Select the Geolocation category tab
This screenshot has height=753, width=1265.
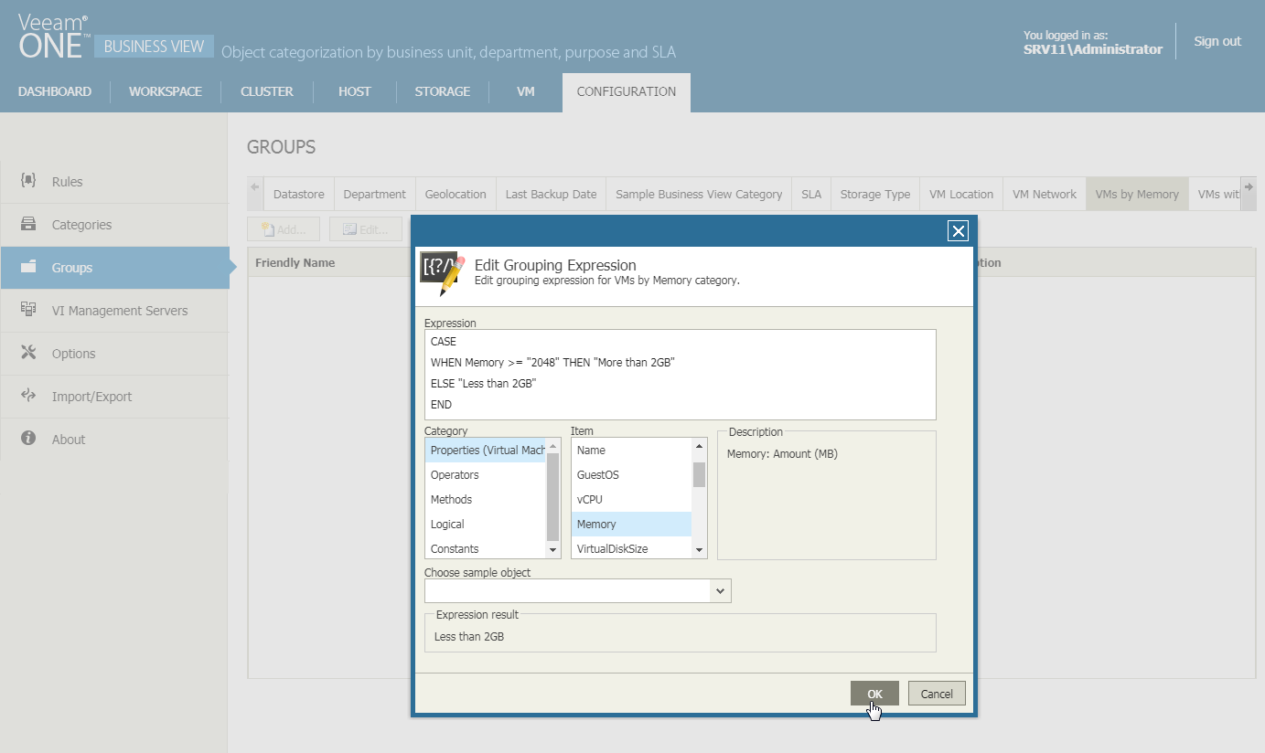tap(456, 194)
